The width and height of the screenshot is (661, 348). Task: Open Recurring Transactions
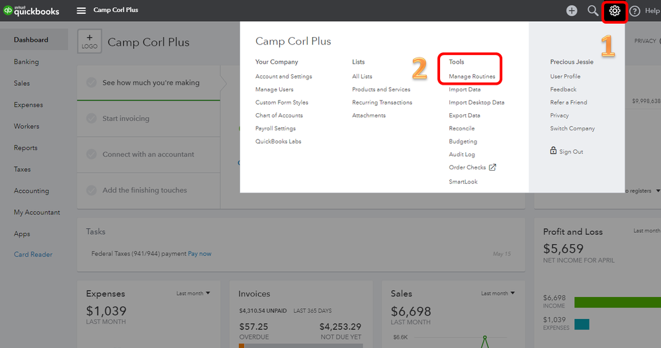pyautogui.click(x=382, y=103)
